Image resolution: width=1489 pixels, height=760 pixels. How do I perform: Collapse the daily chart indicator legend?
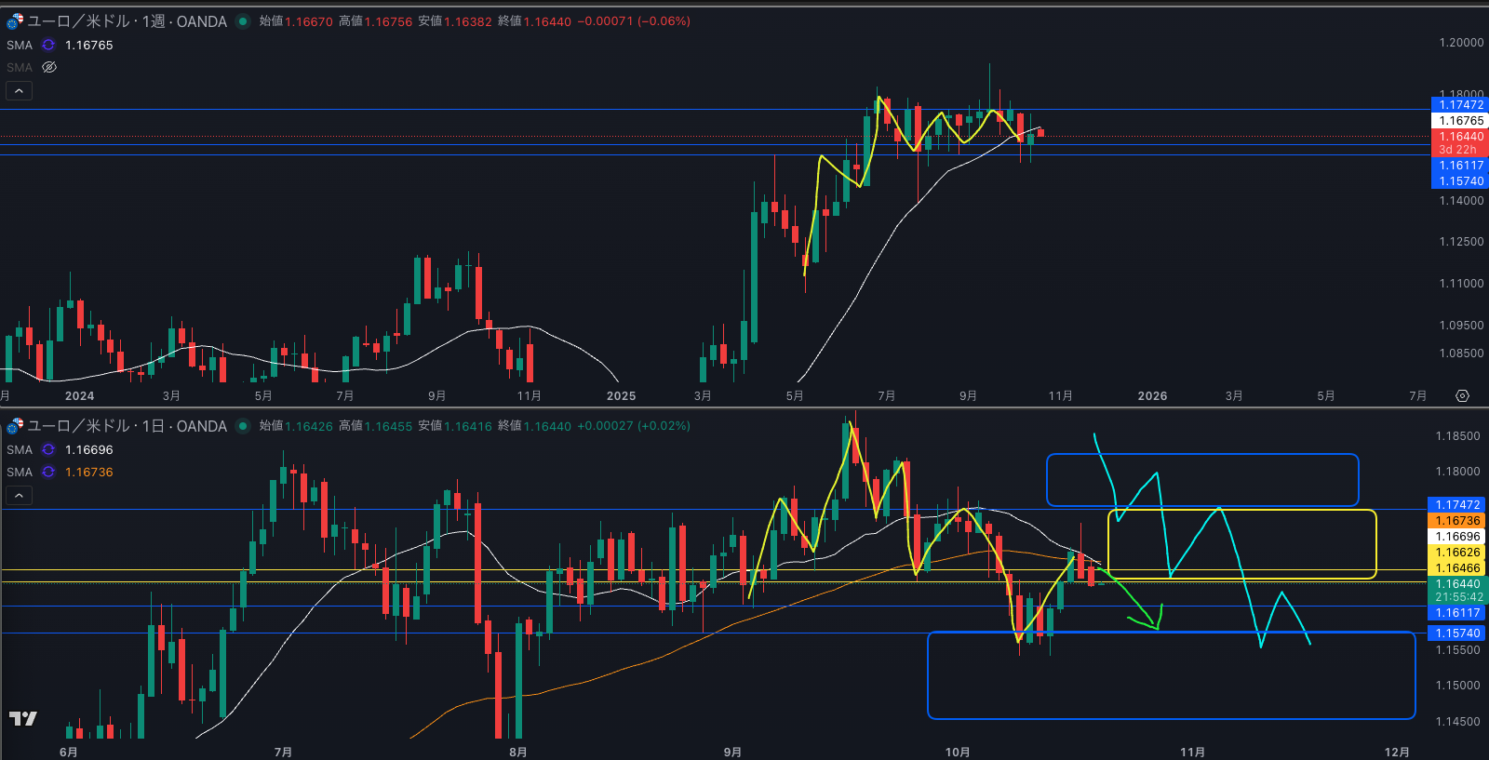(19, 495)
